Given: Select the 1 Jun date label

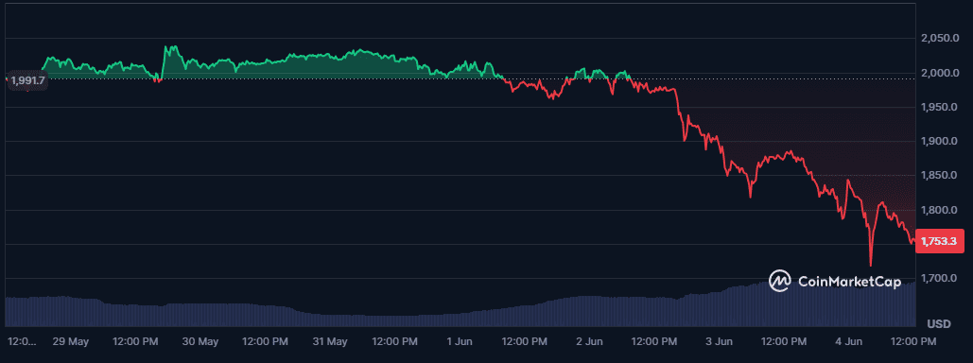Looking at the screenshot, I should (x=460, y=342).
